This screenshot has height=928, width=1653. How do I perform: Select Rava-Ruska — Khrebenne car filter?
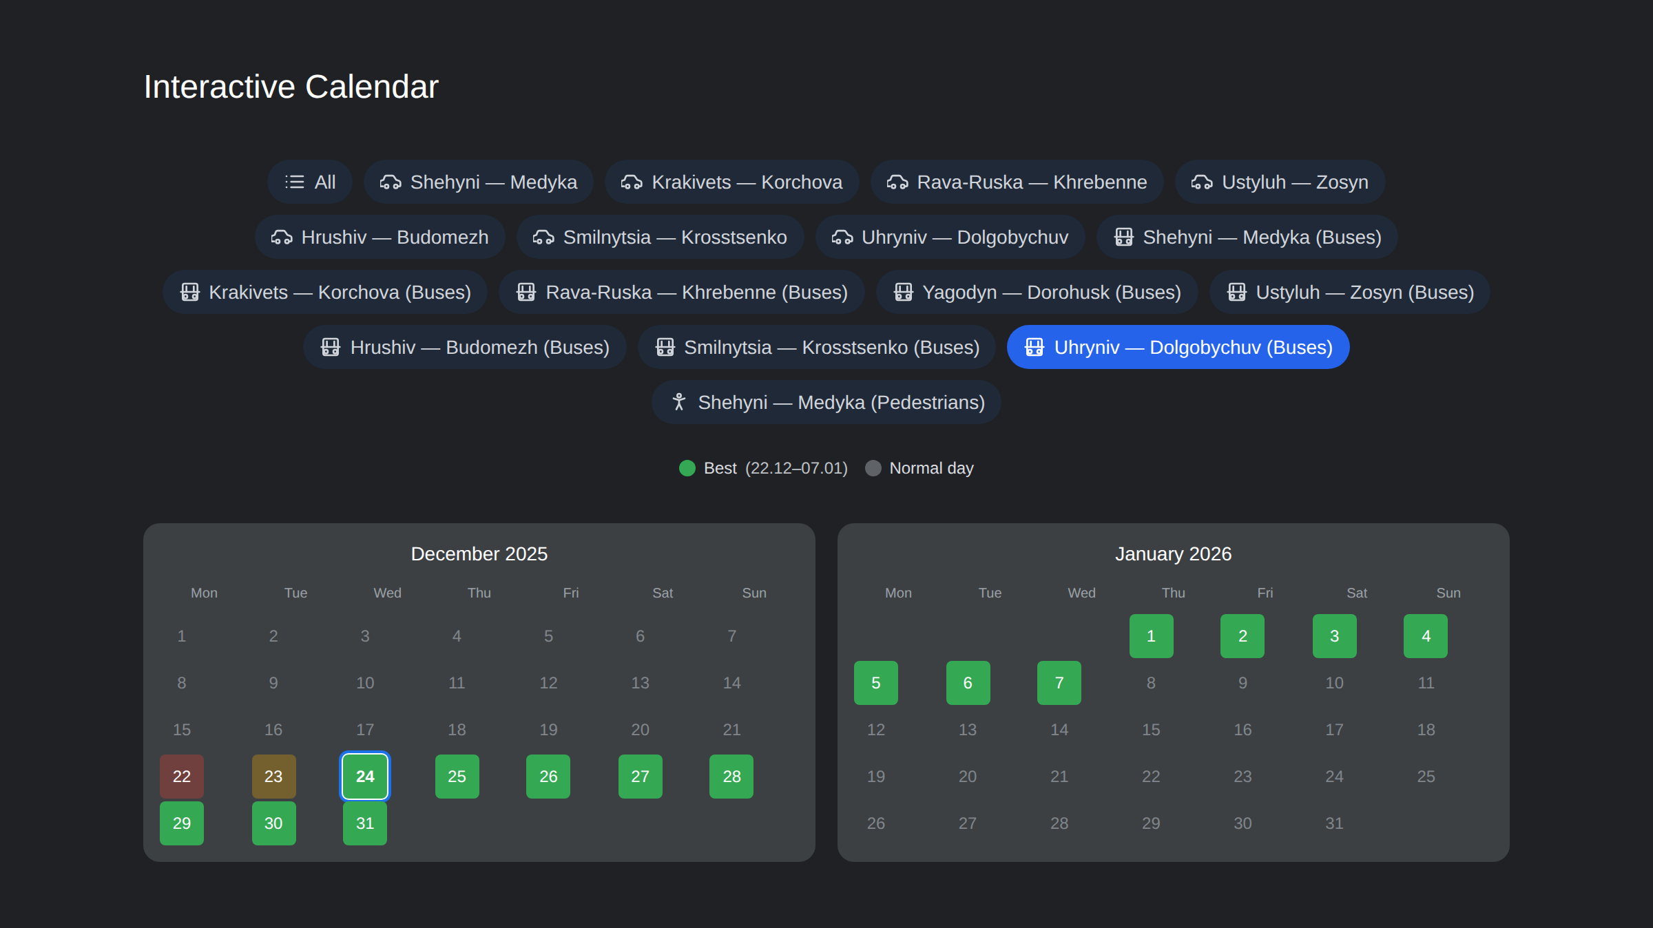[1017, 182]
